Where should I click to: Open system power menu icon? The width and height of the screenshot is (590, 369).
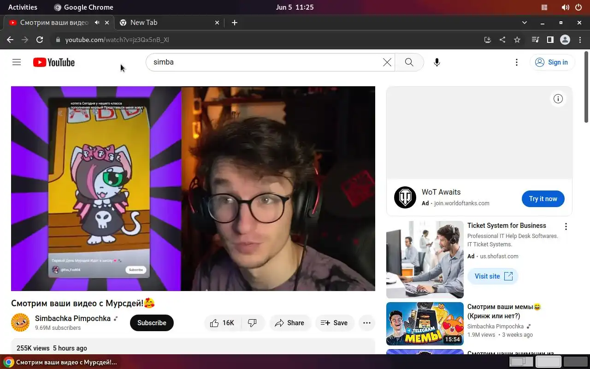tap(578, 7)
